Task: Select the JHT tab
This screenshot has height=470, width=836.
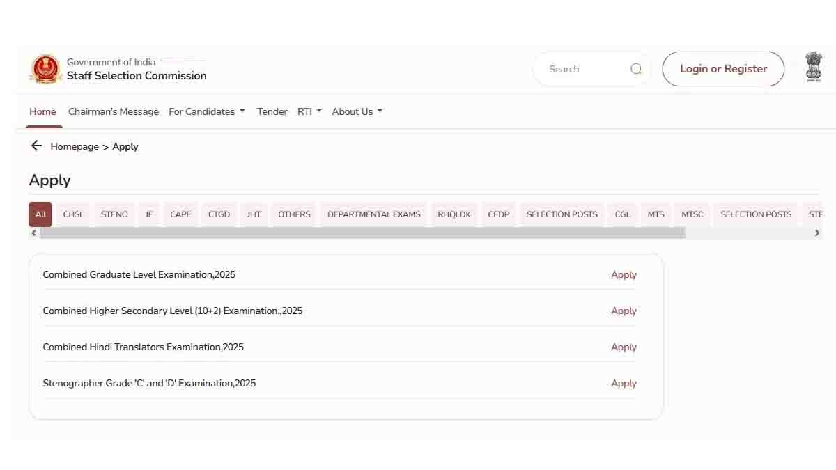Action: (254, 214)
